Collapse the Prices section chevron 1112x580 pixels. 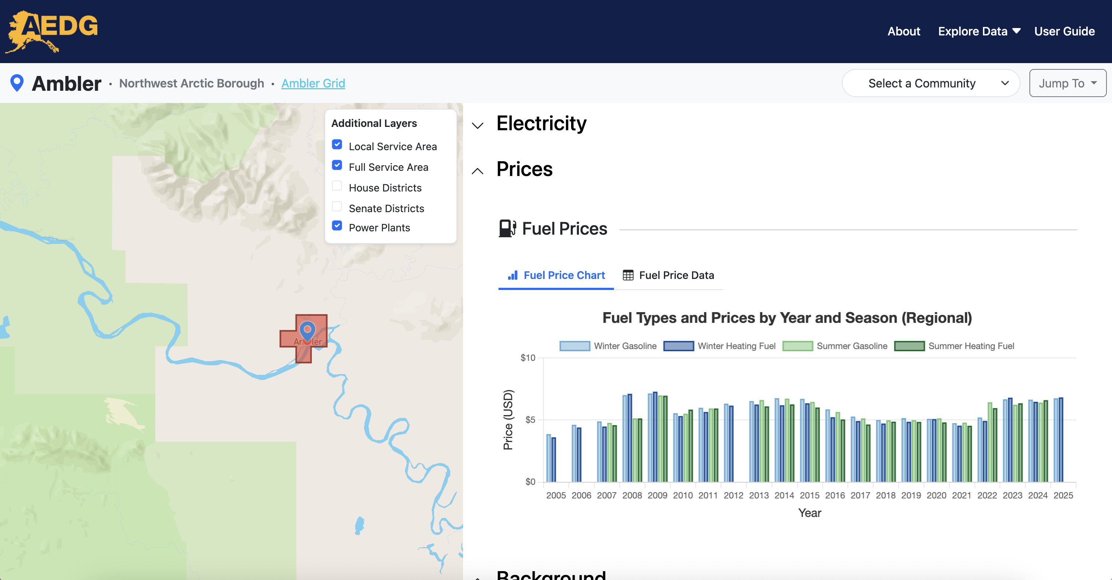coord(477,171)
